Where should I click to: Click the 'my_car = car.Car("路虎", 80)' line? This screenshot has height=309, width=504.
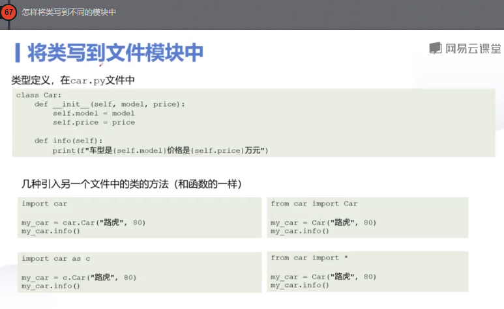click(x=83, y=222)
